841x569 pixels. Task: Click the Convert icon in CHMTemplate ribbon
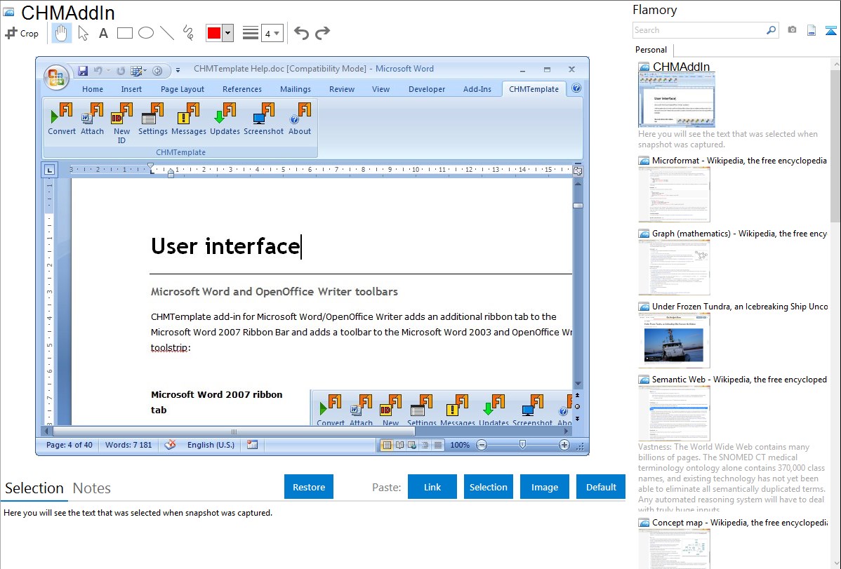(62, 119)
